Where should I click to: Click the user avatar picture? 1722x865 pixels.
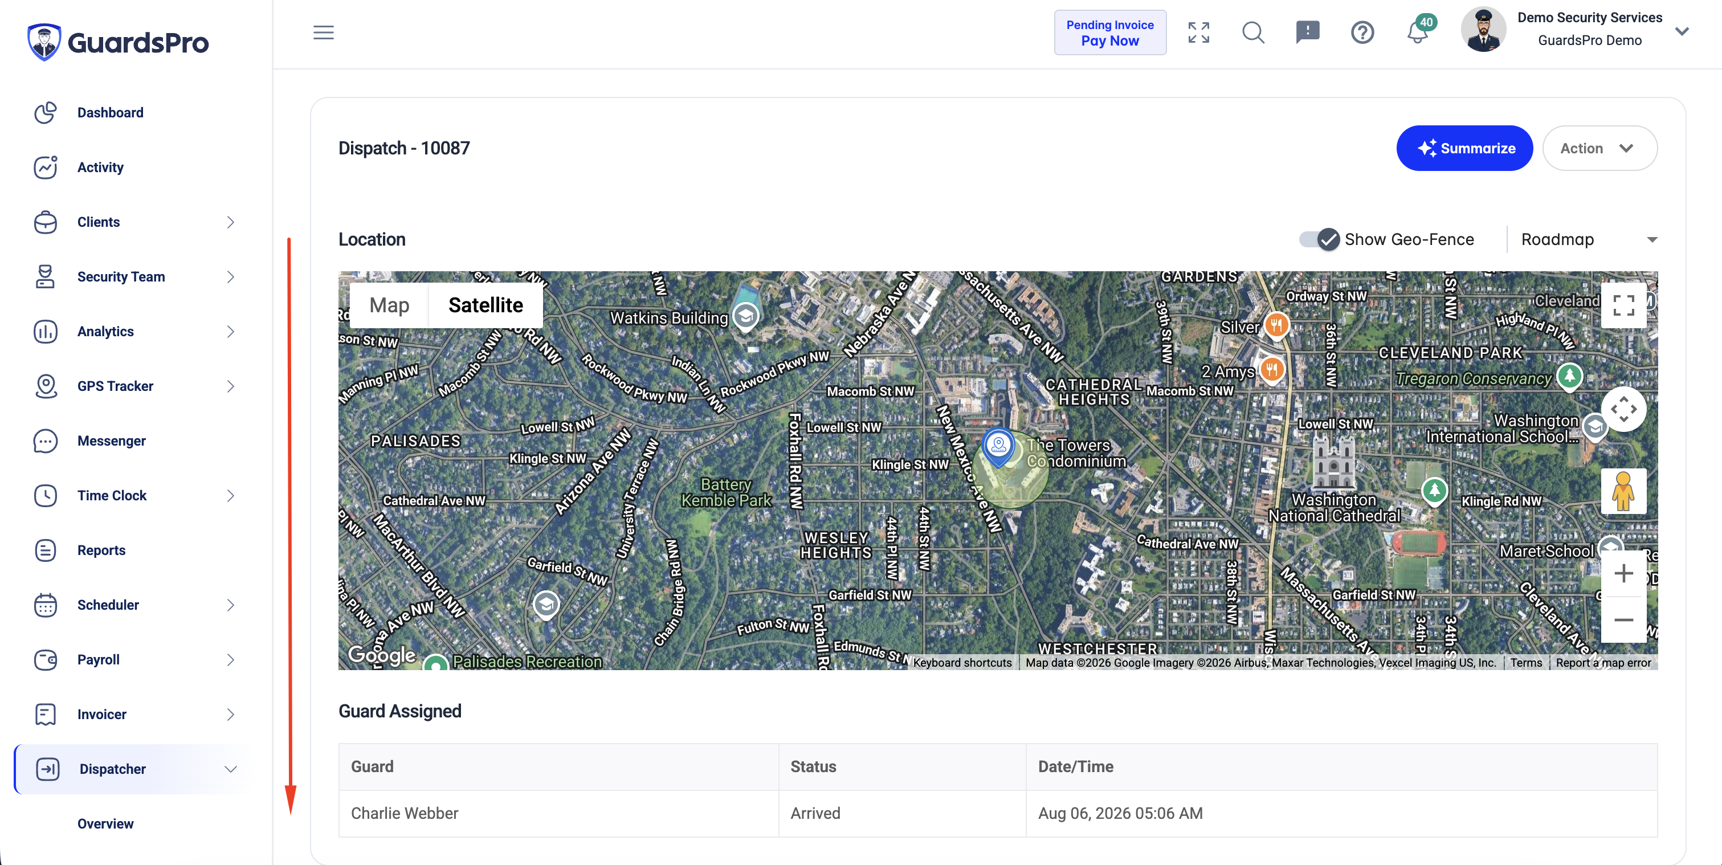pos(1483,30)
